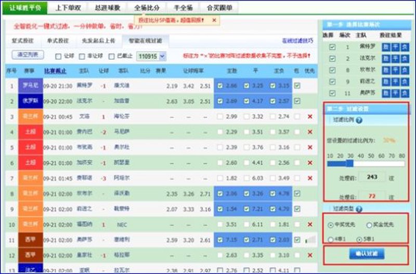Click the 处理后 field showing 72
The image size is (416, 274).
(372, 196)
